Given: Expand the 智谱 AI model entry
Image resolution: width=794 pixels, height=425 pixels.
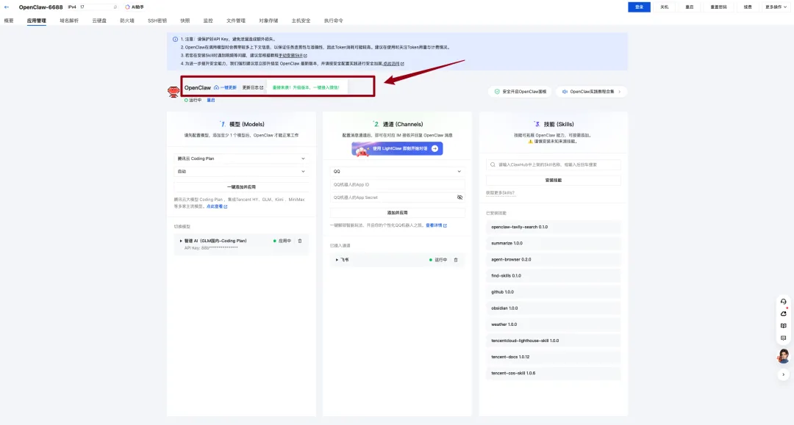Looking at the screenshot, I should pyautogui.click(x=181, y=241).
